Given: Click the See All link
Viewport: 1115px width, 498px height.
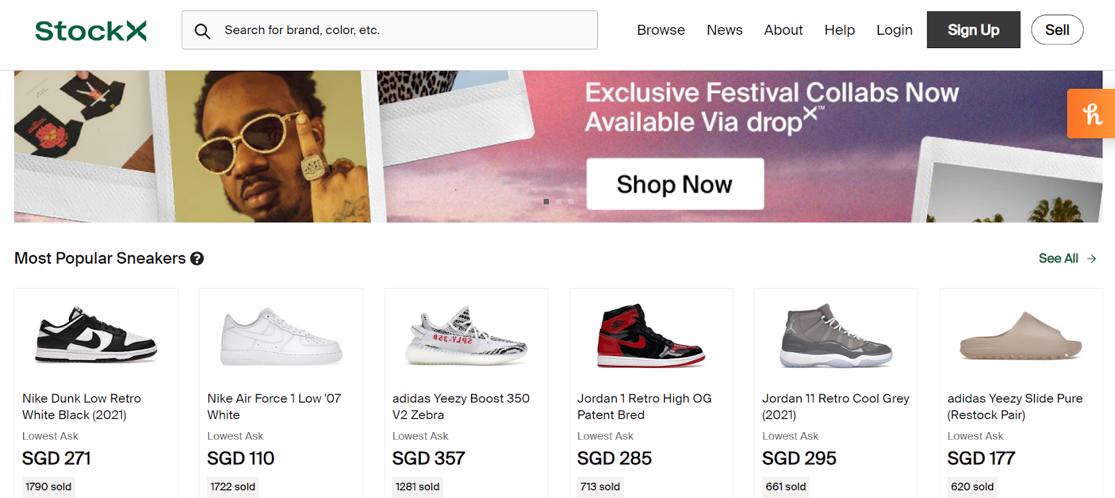Looking at the screenshot, I should (x=1058, y=259).
